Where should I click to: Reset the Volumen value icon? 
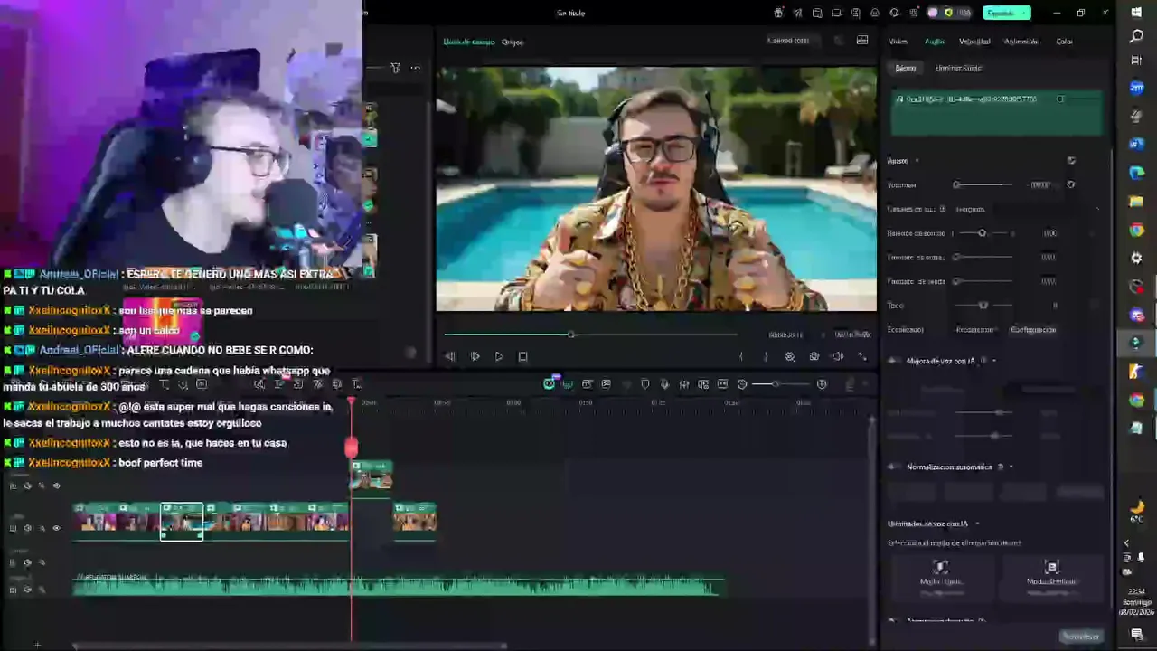[1071, 184]
